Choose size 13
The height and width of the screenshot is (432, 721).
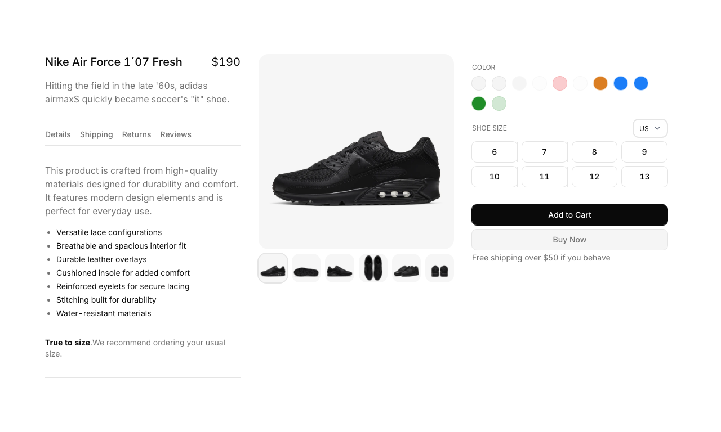(x=644, y=177)
